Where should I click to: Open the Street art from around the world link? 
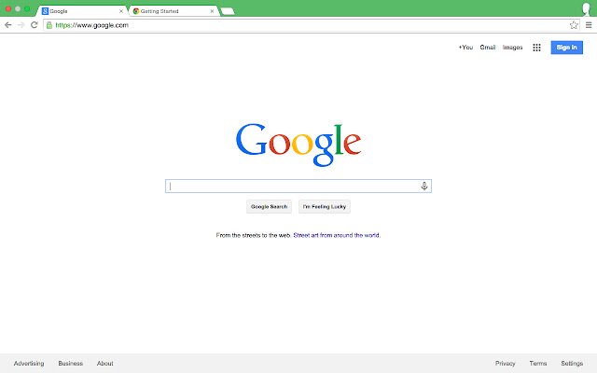[337, 235]
